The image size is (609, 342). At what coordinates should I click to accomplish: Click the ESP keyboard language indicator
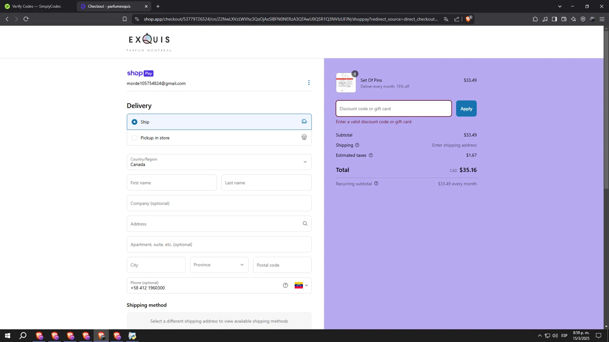click(564, 336)
